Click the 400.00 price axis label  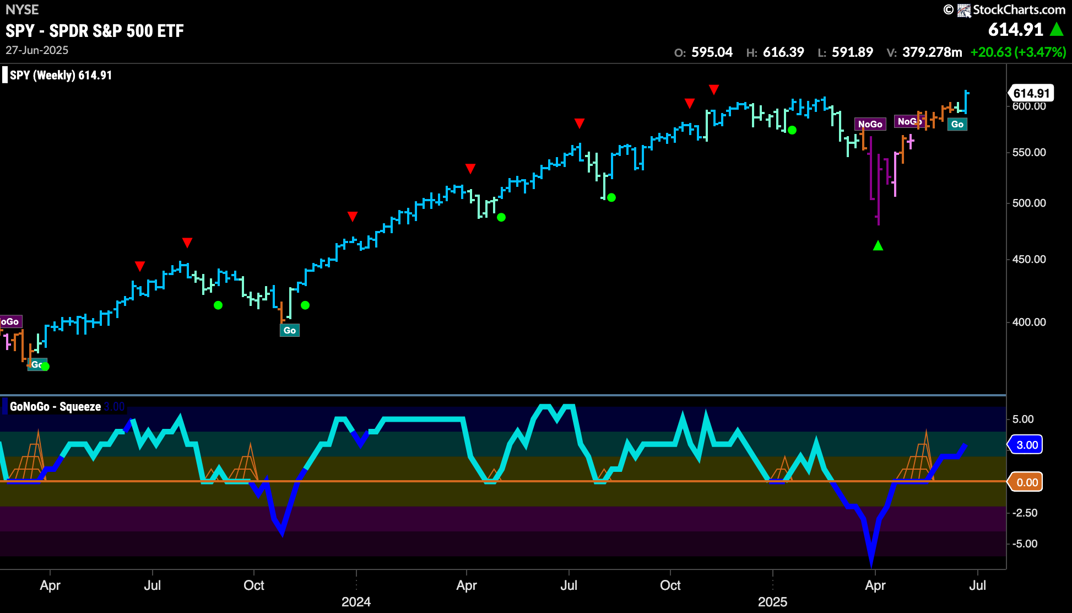1029,322
